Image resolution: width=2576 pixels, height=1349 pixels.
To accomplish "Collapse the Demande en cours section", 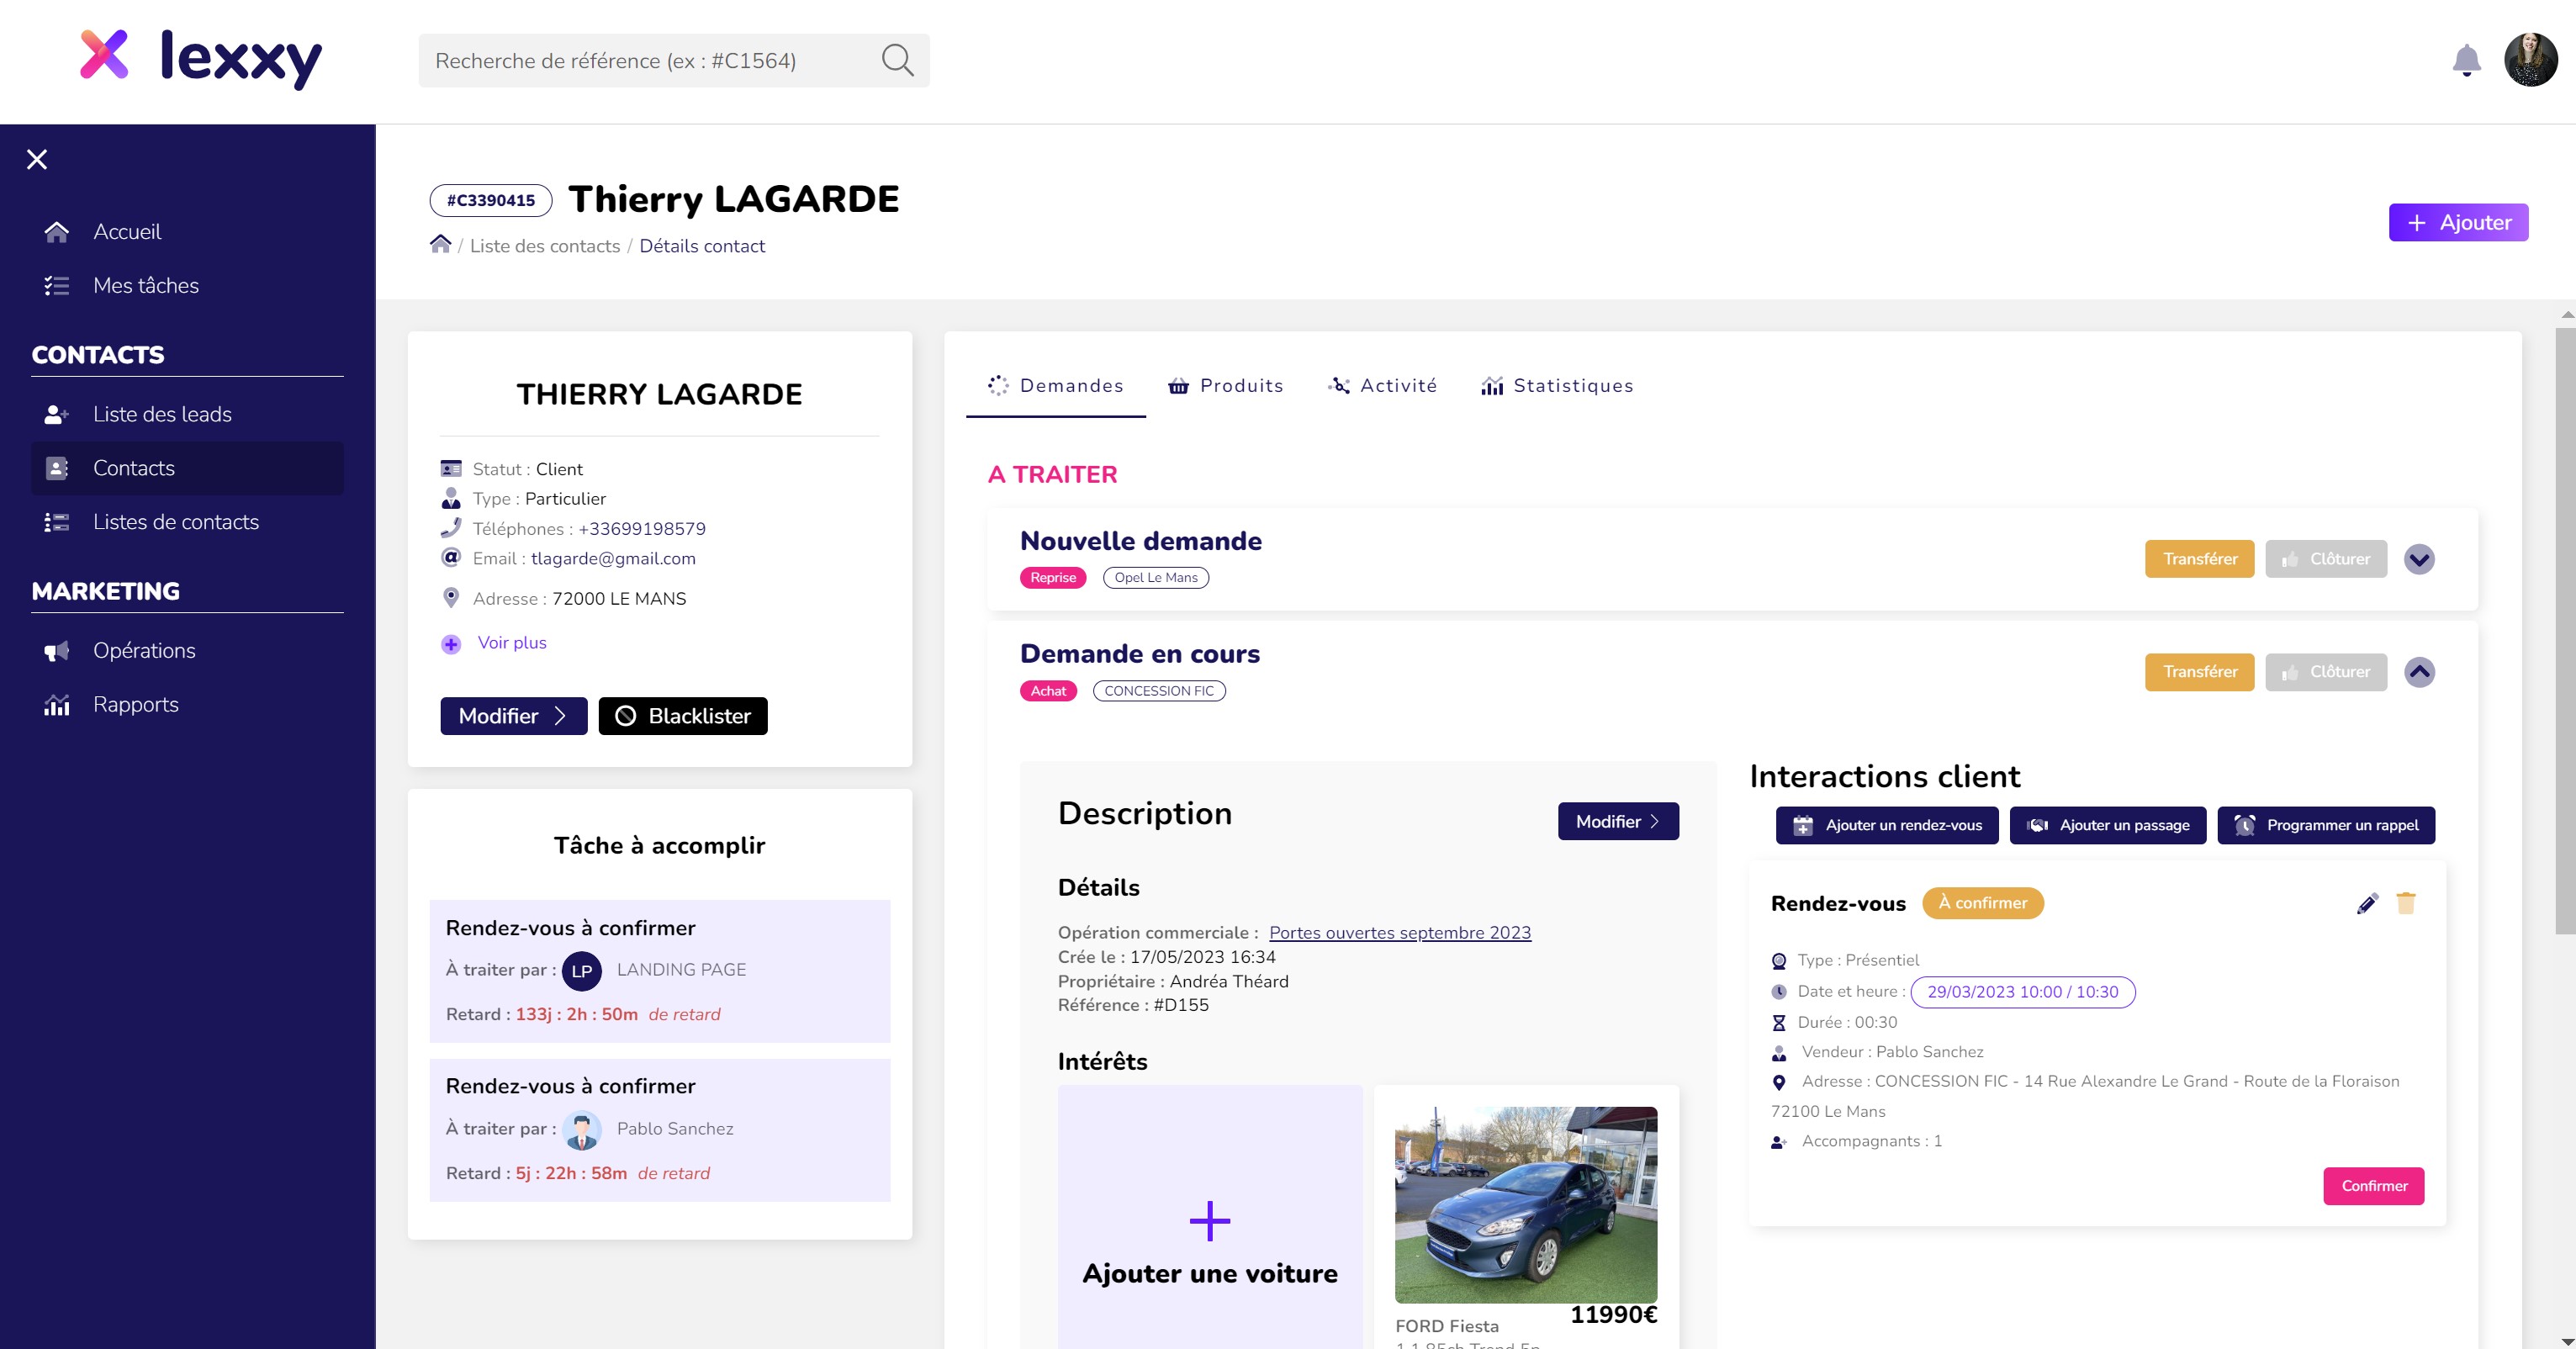I will [x=2419, y=672].
